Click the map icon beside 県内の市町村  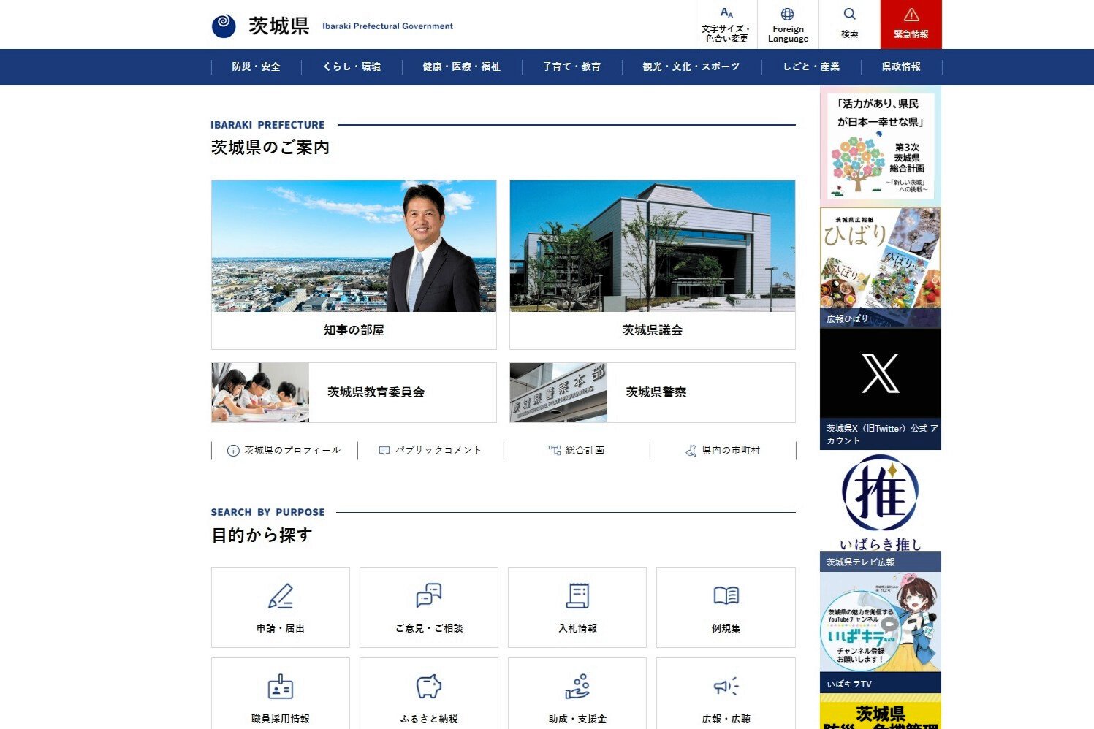691,451
